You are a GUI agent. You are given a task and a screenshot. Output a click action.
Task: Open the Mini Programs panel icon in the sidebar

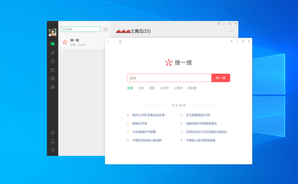(x=53, y=132)
